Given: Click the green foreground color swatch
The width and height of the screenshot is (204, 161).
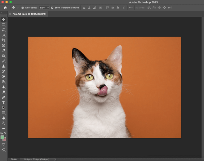Looking at the screenshot, I should click(x=2, y=137).
